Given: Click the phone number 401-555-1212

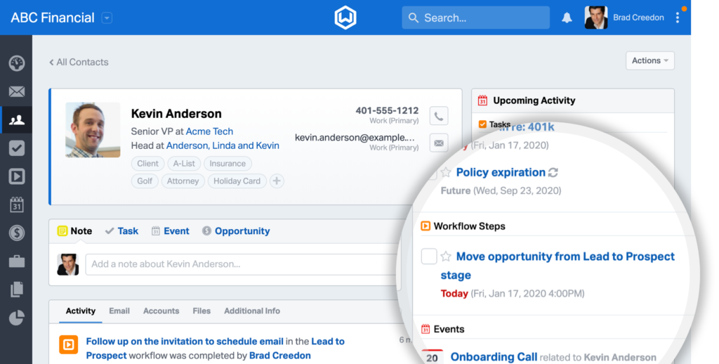Looking at the screenshot, I should [387, 110].
